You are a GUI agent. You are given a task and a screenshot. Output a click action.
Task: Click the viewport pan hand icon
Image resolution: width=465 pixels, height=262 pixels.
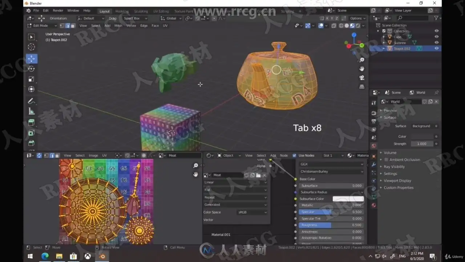point(362,69)
